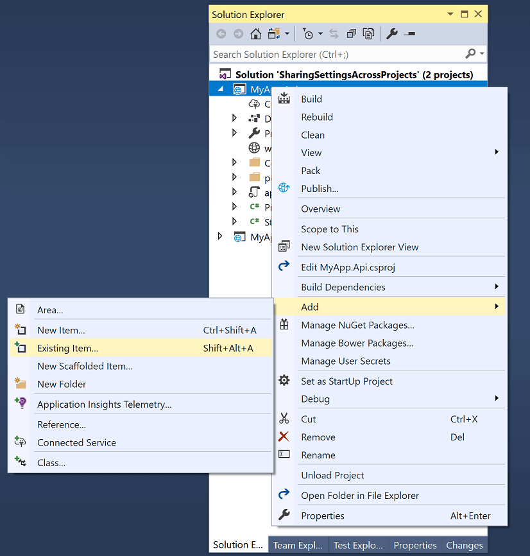Expand the second MyApp project node
The width and height of the screenshot is (530, 556).
click(220, 236)
